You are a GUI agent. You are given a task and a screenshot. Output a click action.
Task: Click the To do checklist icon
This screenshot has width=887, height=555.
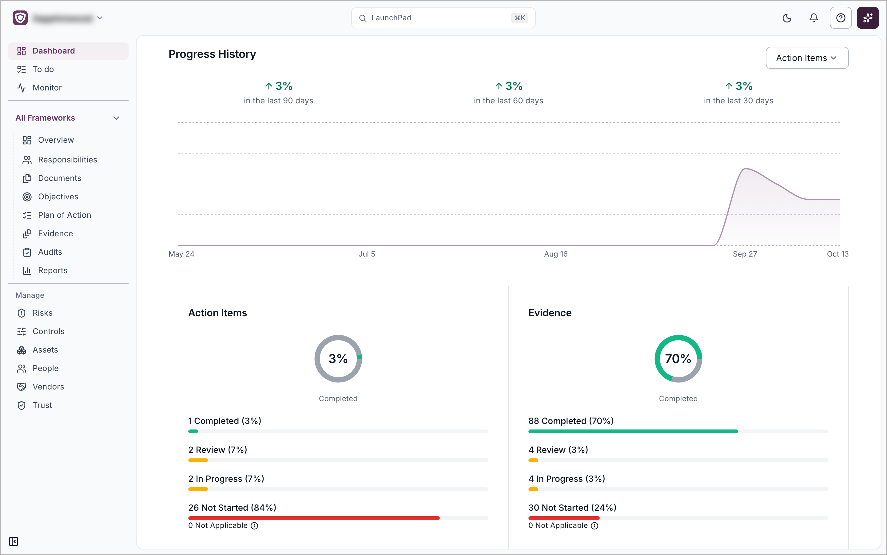tap(22, 70)
